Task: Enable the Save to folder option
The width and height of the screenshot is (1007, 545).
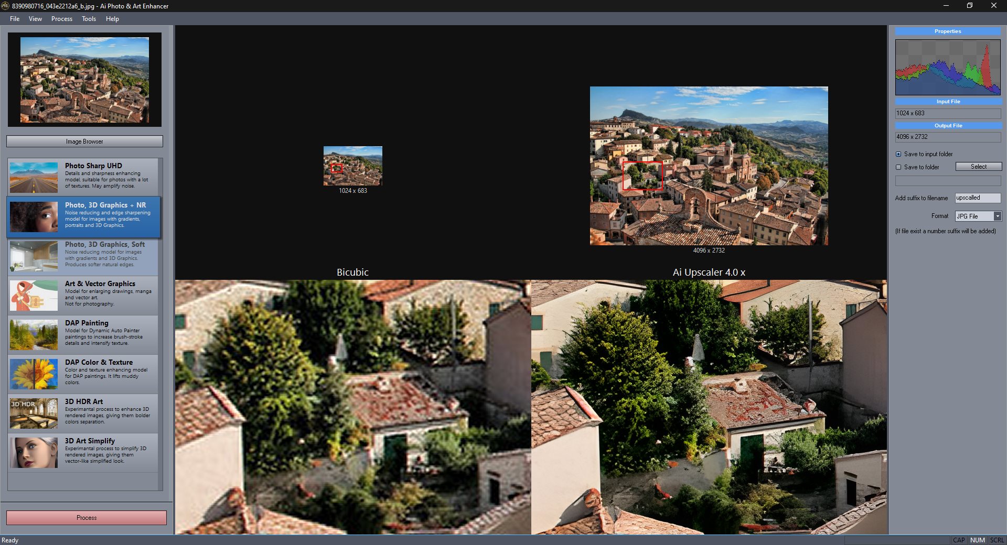Action: point(898,167)
